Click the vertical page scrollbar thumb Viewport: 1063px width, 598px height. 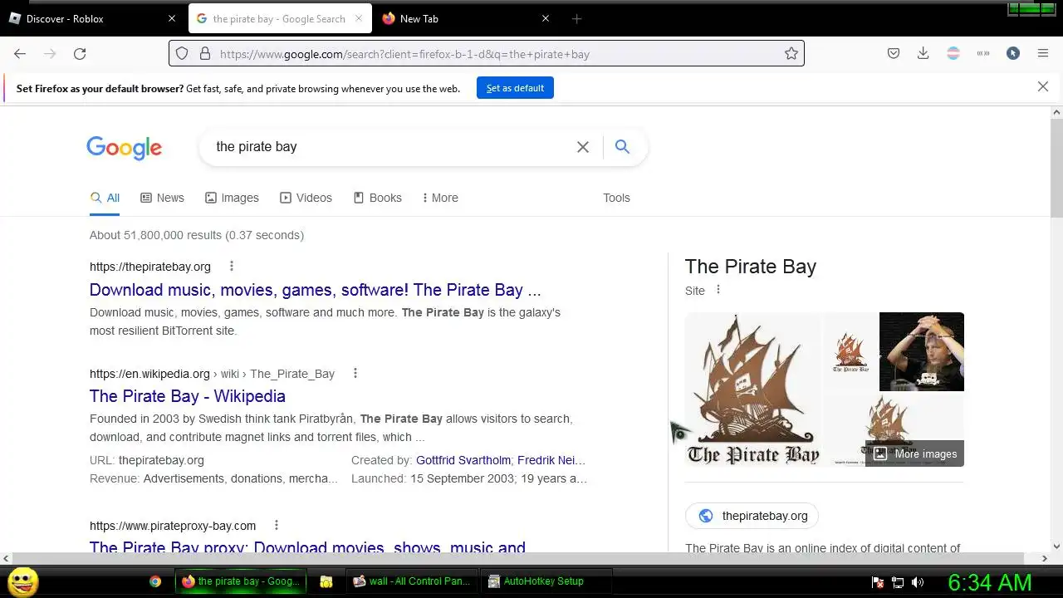click(1056, 166)
